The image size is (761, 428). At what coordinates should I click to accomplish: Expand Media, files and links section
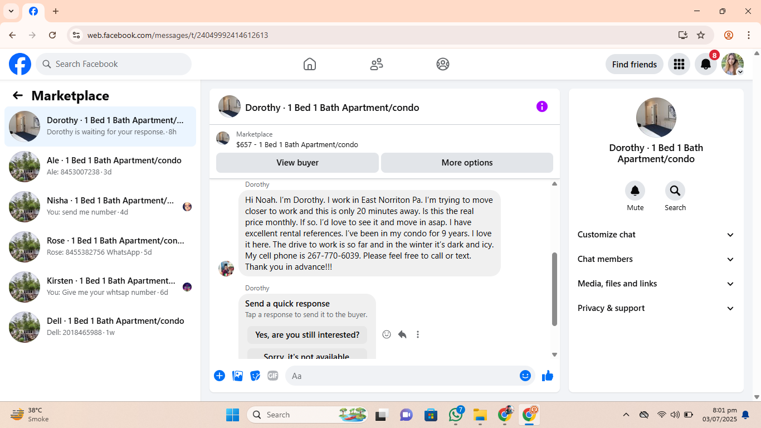point(656,284)
